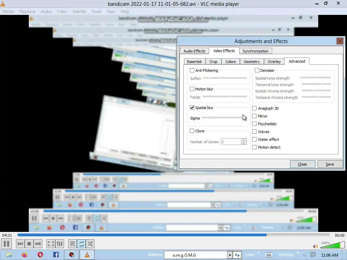Adjust the volume slider
Viewport: 347px width, 260px height.
coord(333,245)
